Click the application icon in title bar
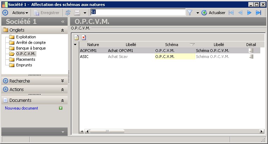268x144 pixels. [x=5, y=5]
